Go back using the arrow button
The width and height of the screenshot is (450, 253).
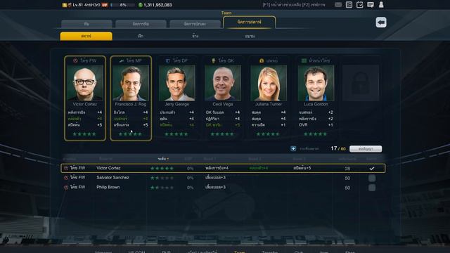[x=381, y=22]
